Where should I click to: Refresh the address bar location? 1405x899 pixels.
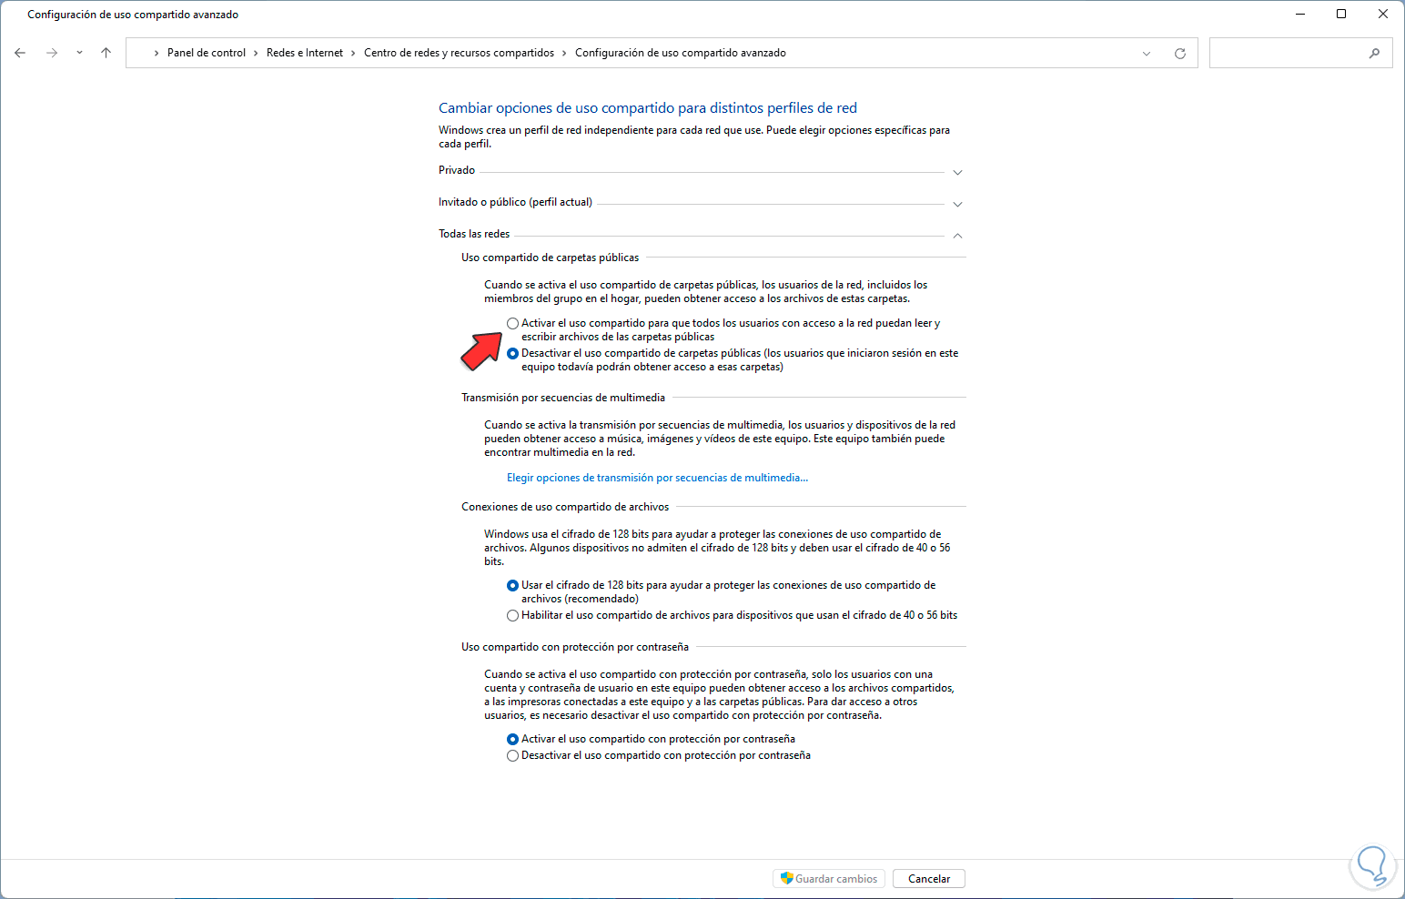point(1180,53)
